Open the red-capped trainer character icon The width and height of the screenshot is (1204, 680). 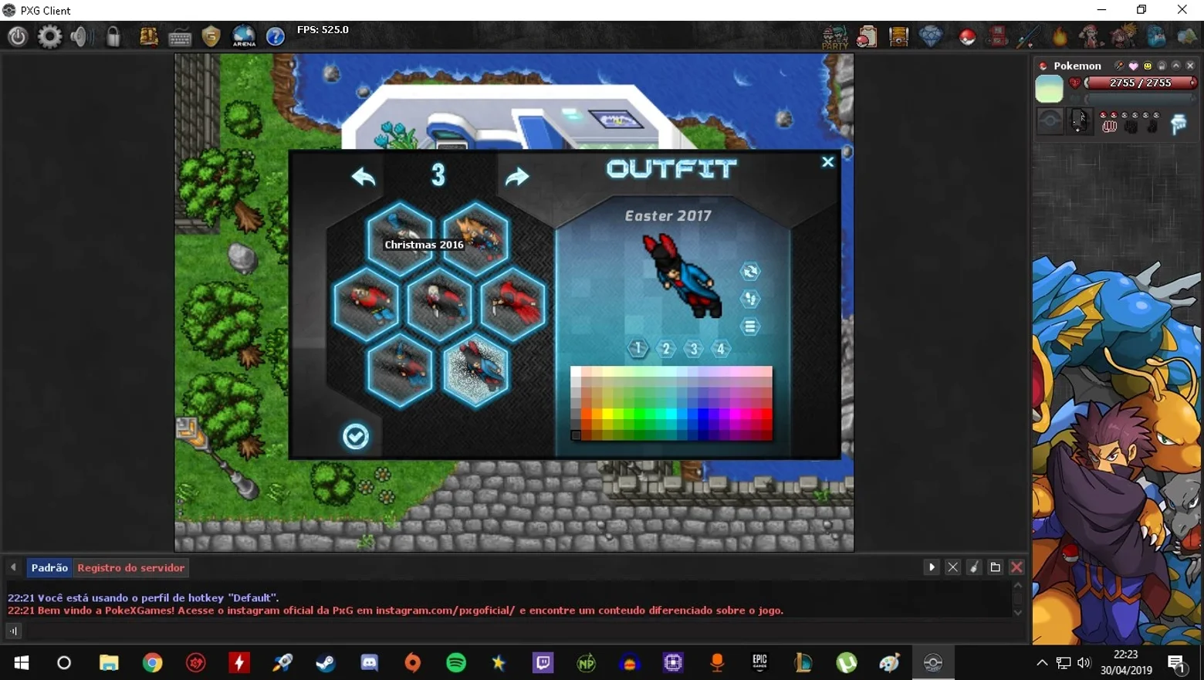point(1091,36)
